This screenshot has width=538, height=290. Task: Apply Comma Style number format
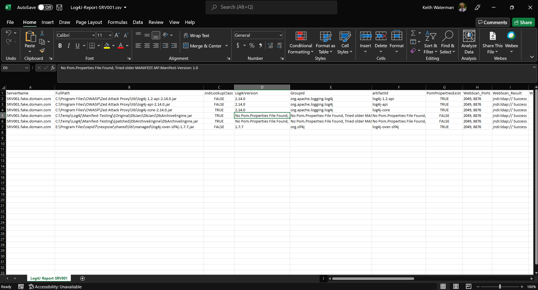coord(261,46)
